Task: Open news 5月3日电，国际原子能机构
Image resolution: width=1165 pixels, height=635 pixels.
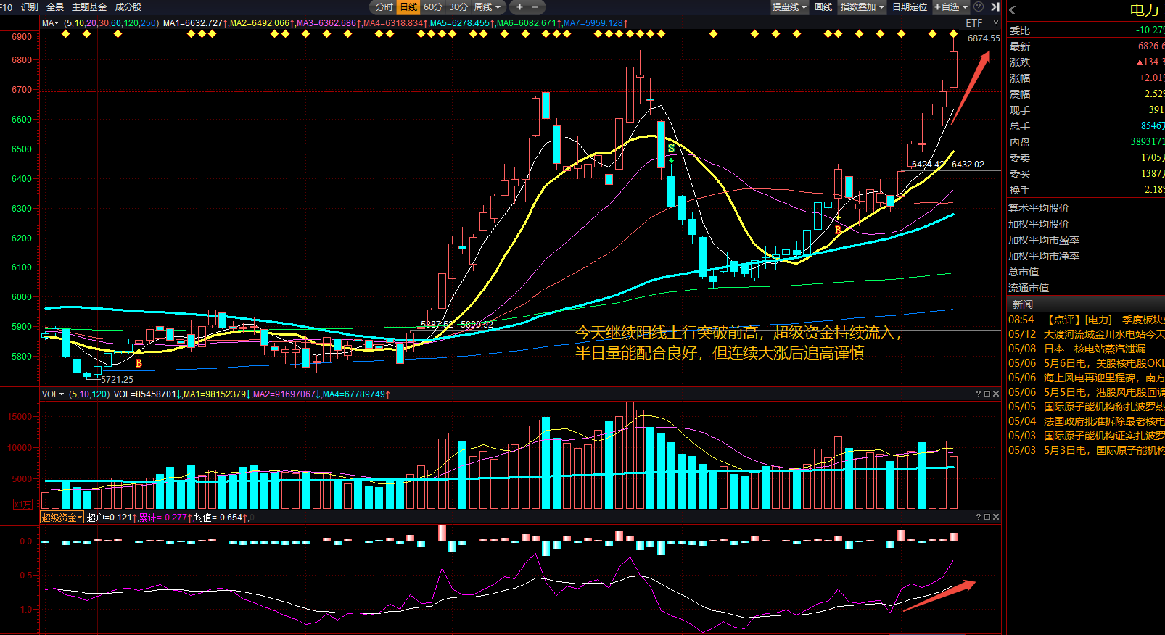Action: 1087,450
